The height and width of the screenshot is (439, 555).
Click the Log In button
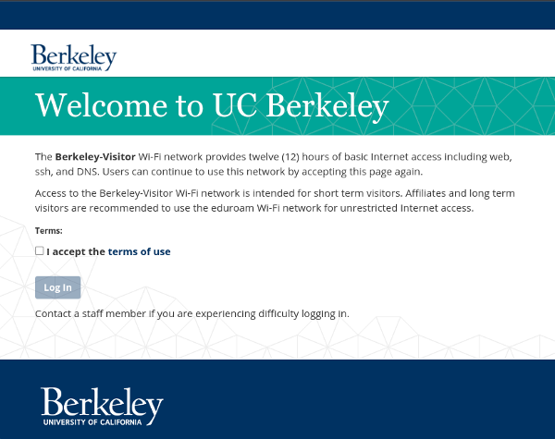tap(57, 287)
